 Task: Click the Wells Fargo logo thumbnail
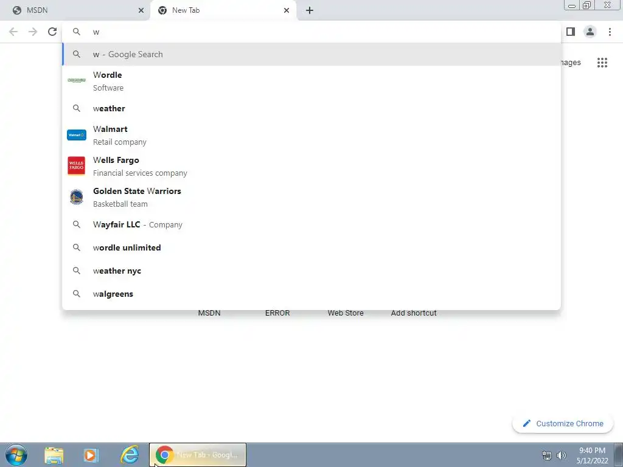76,166
